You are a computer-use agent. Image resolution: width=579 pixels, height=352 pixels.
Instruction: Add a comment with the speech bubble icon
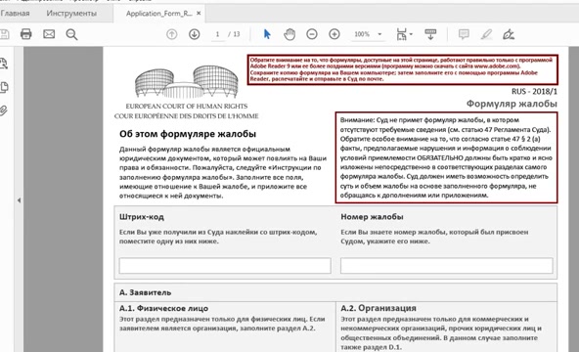[x=464, y=34]
